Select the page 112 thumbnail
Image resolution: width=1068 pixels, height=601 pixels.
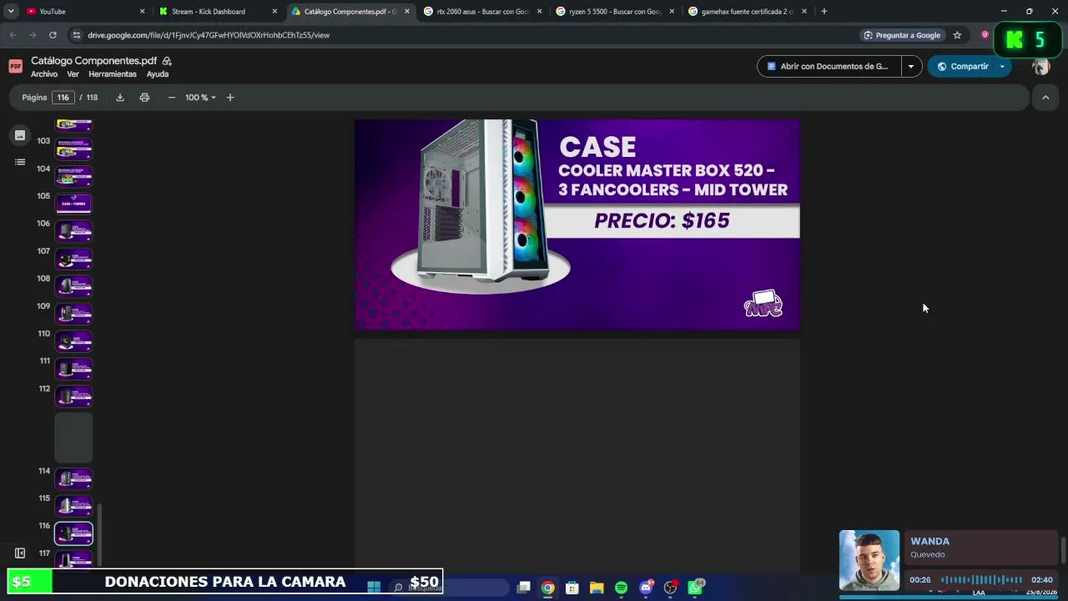[x=73, y=396]
